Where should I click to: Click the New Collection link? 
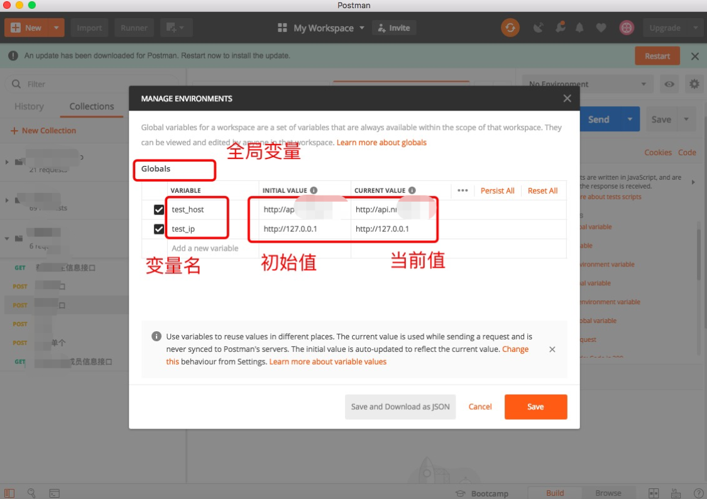coord(43,131)
